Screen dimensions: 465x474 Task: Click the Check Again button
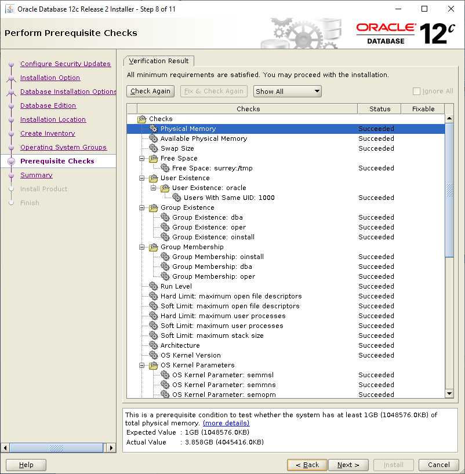click(x=150, y=92)
